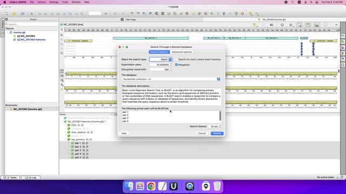Switch to the Start Page tab
Image resolution: width=346 pixels, height=194 pixels.
(x=131, y=19)
